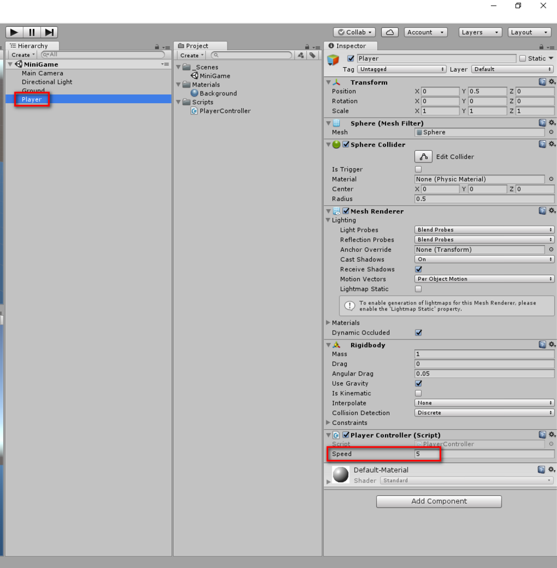Open the Hierarchy panel options menu icon

166,47
